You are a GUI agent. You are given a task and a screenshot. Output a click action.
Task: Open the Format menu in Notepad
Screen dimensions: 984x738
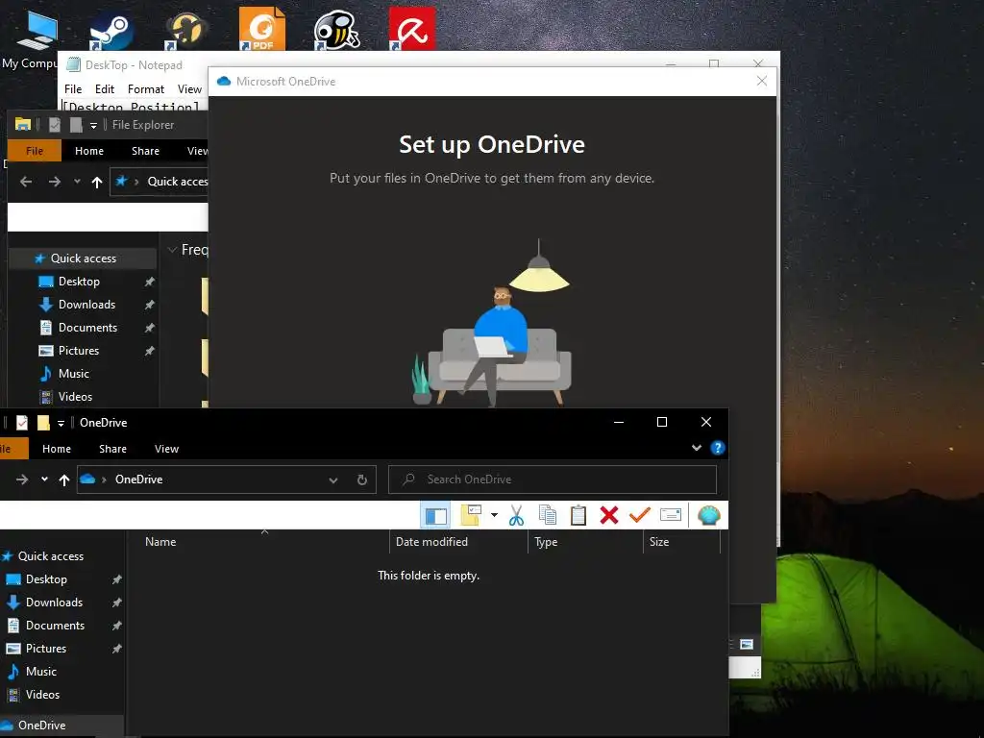(x=146, y=89)
